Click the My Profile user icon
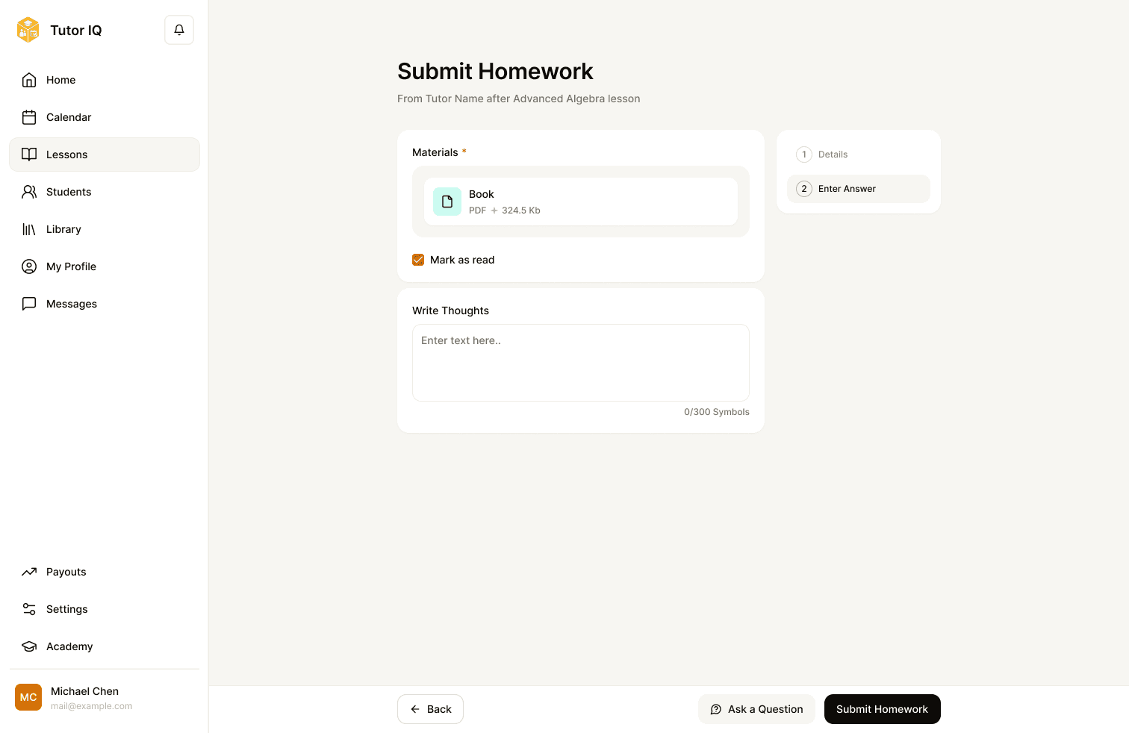The width and height of the screenshot is (1129, 733). (29, 266)
